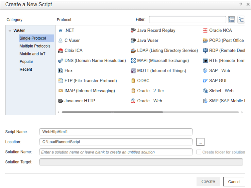Choose the SAP - Web icon
Viewport: 251px width, 188px height.
205,71
